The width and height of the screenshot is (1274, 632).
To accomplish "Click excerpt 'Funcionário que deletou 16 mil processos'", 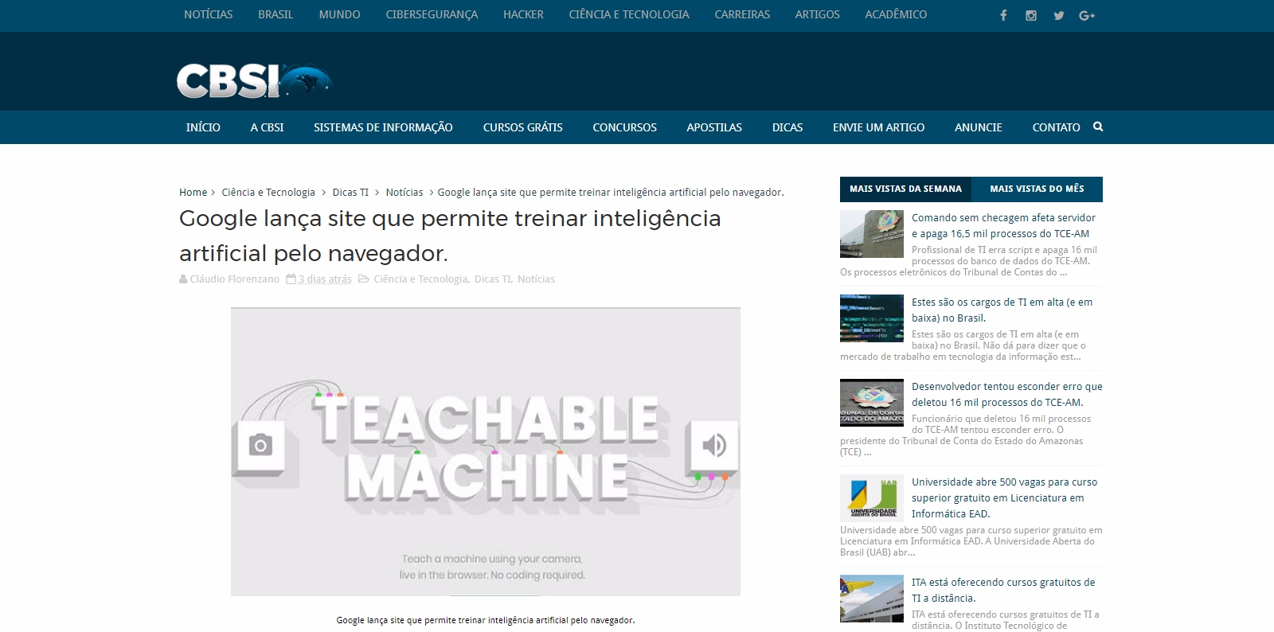I will [966, 435].
